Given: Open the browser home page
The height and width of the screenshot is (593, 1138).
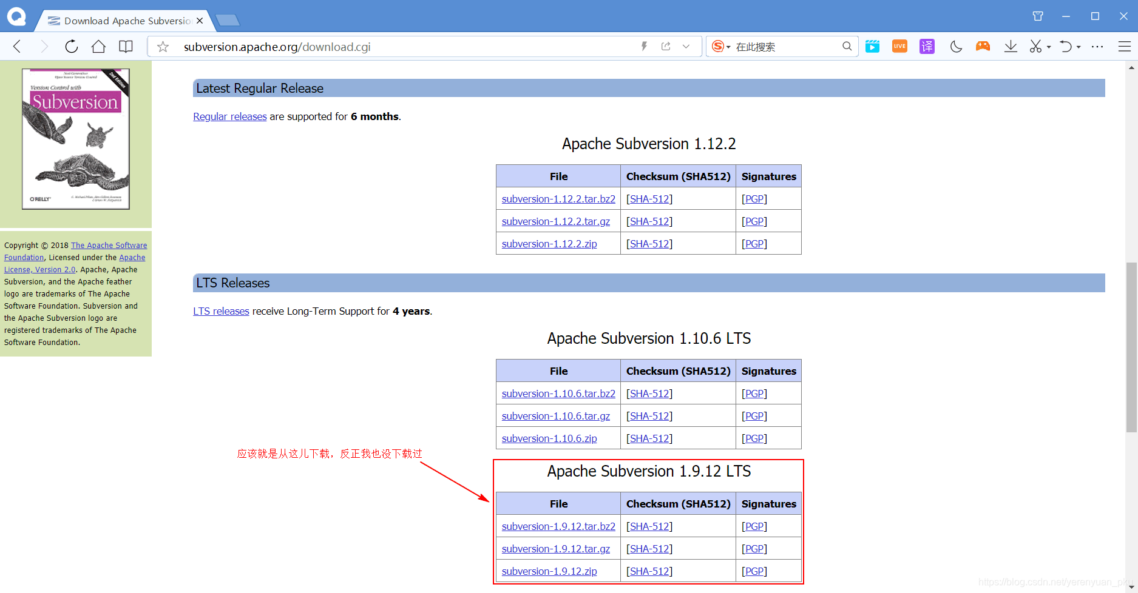Looking at the screenshot, I should 98,47.
